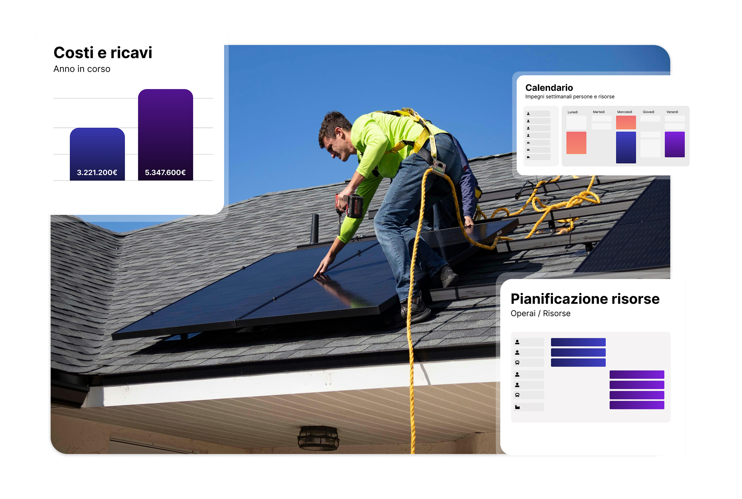Click the bottom purple bar beside factory row
742x499 pixels.
(x=637, y=405)
